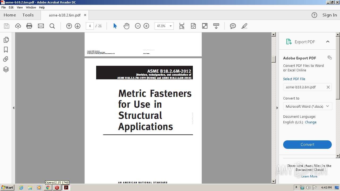Viewport: 340px width, 191px height.
Task: Click the blue Convert button
Action: pyautogui.click(x=307, y=145)
